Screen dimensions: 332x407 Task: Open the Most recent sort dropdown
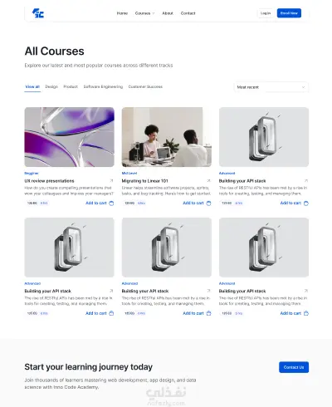(271, 87)
